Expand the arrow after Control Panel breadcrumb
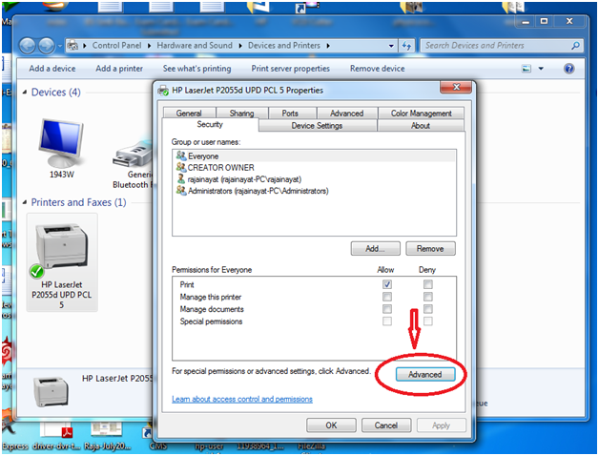Screen dimensions: 599x456 (x=149, y=46)
